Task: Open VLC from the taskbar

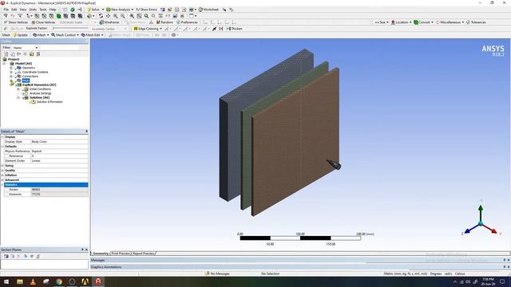Action: coord(33,281)
